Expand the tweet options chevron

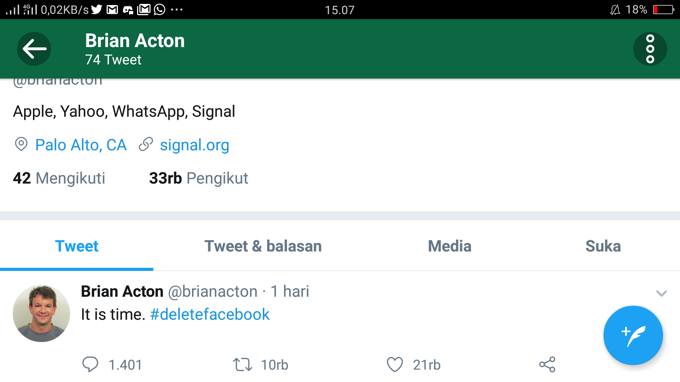661,293
